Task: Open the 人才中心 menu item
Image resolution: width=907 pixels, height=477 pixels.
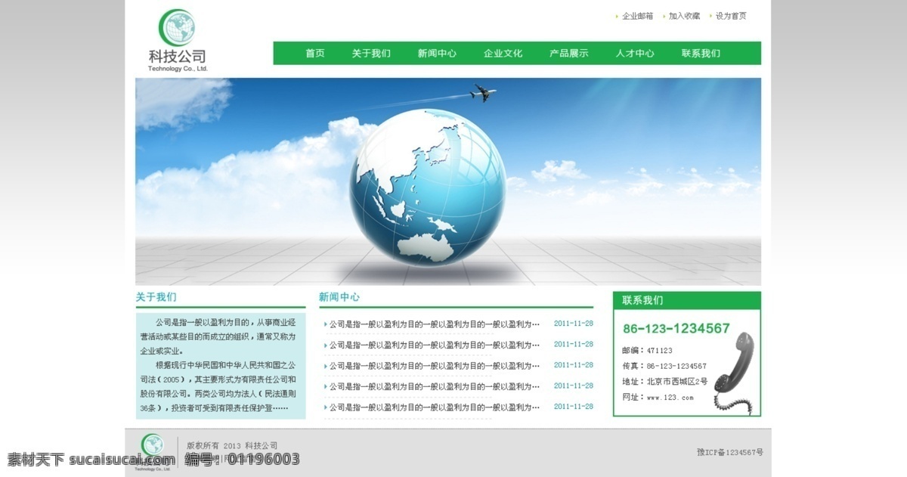Action: click(635, 54)
